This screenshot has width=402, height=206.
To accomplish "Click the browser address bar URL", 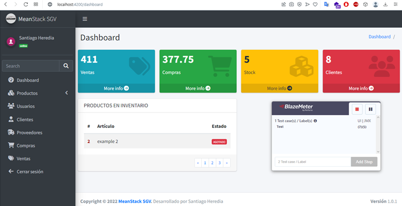I will click(80, 4).
